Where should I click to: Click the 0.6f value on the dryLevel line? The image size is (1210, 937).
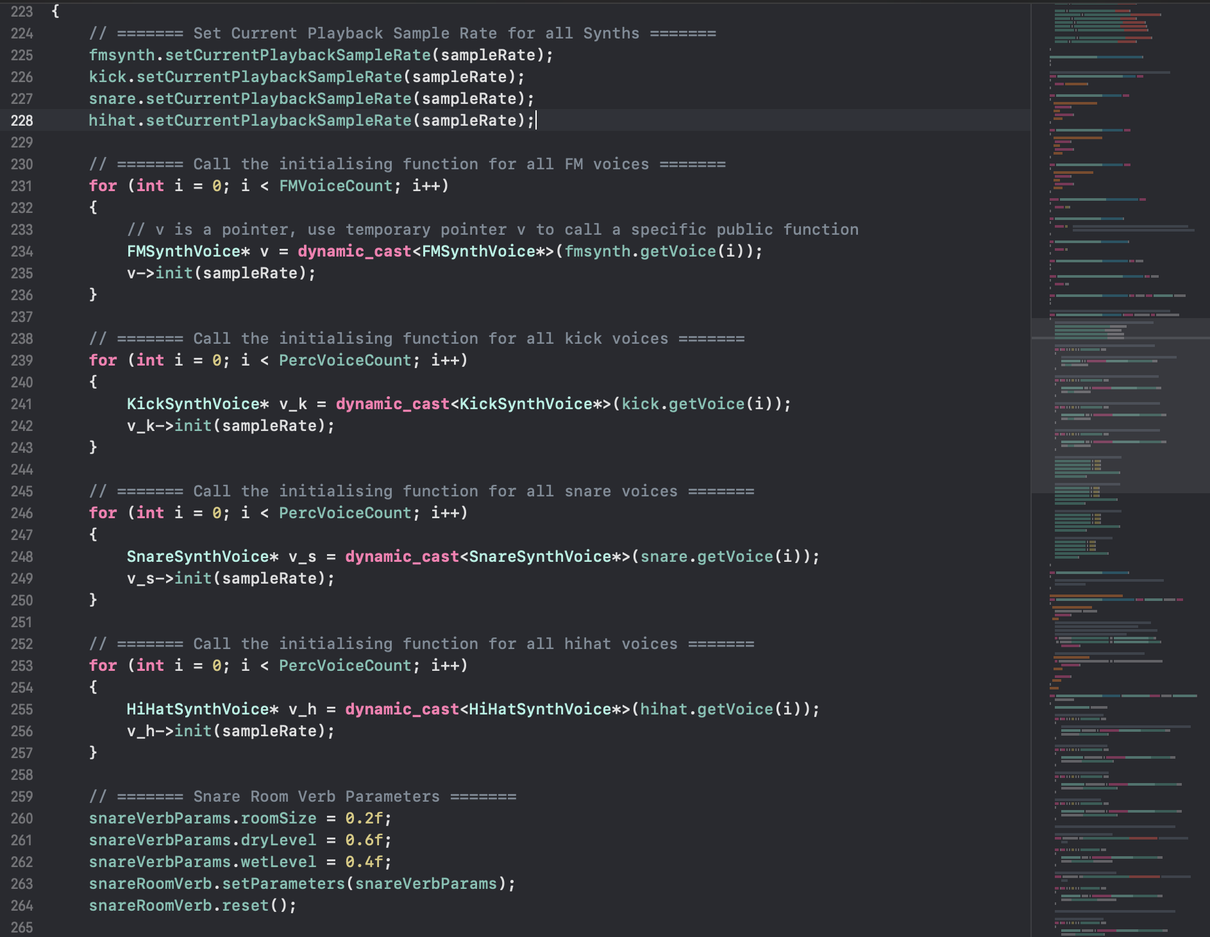(x=364, y=840)
